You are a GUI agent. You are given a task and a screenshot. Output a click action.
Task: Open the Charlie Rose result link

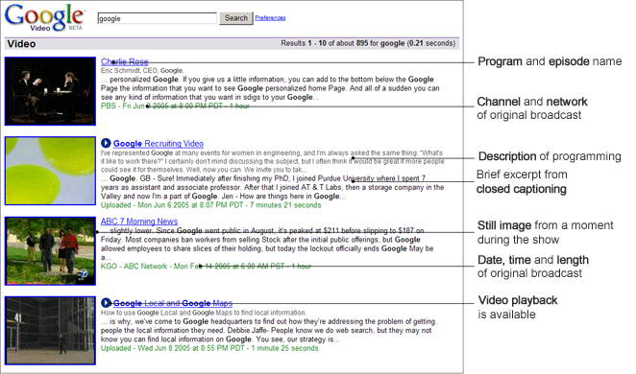125,61
